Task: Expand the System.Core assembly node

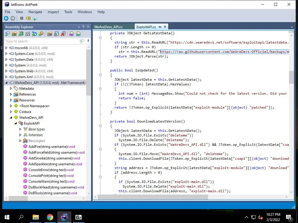Action: tap(6, 54)
